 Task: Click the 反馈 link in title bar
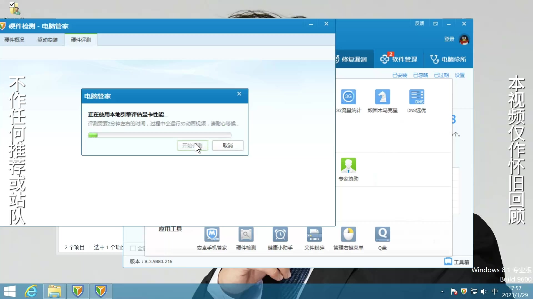(419, 24)
